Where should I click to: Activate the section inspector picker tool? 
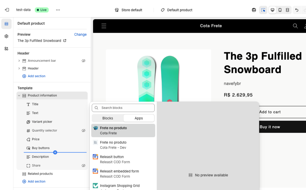tap(263, 10)
